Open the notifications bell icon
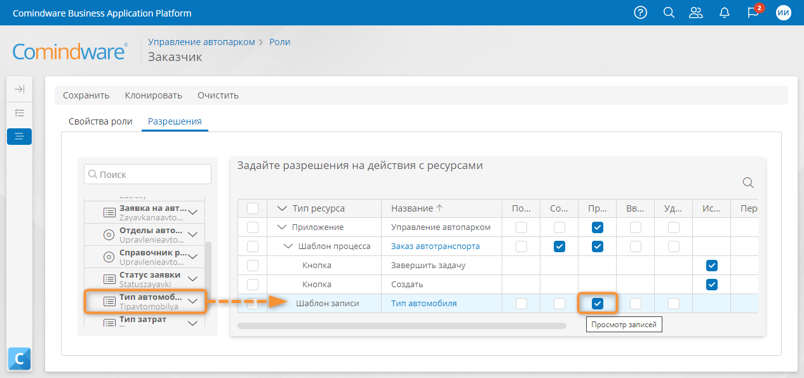Screen dimensions: 804x378 (725, 13)
